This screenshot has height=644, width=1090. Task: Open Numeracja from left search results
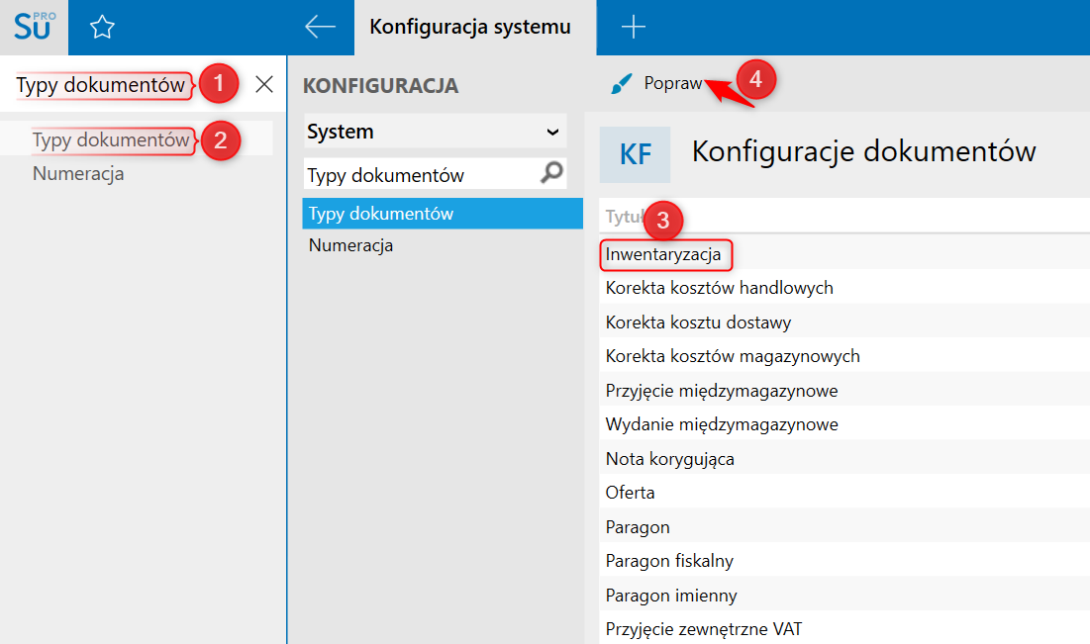[x=78, y=174]
